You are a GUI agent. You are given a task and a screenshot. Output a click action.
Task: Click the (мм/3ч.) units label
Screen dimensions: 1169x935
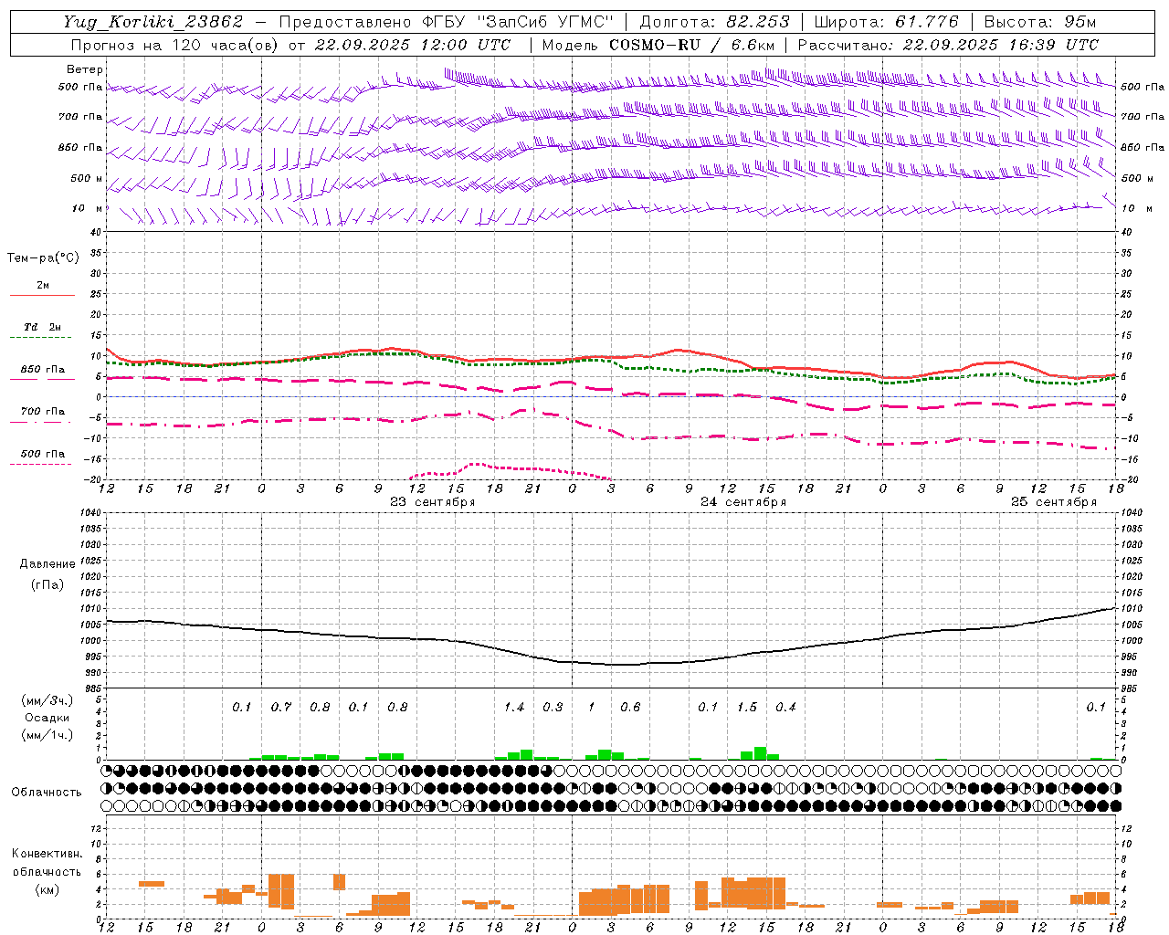pyautogui.click(x=47, y=700)
